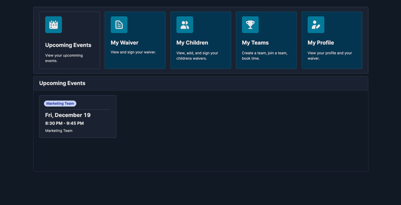Navigate to the My Profile heading

click(x=320, y=43)
